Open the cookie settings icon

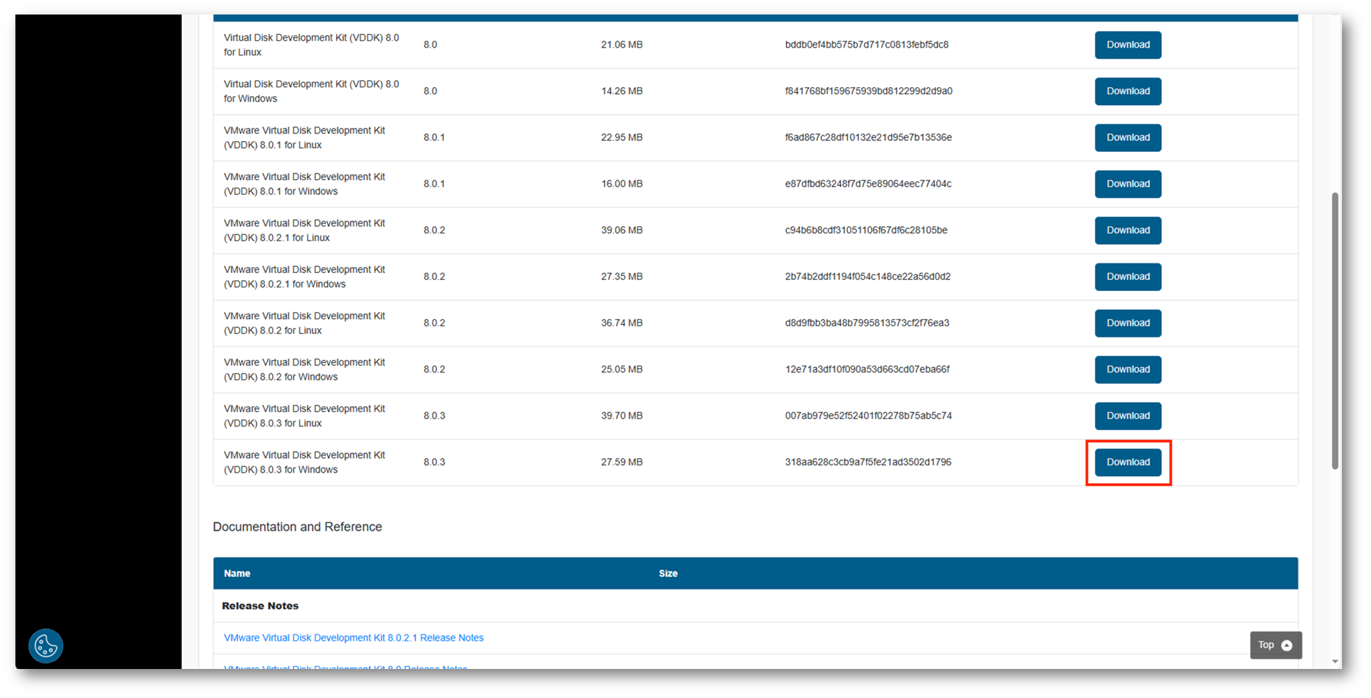point(46,645)
